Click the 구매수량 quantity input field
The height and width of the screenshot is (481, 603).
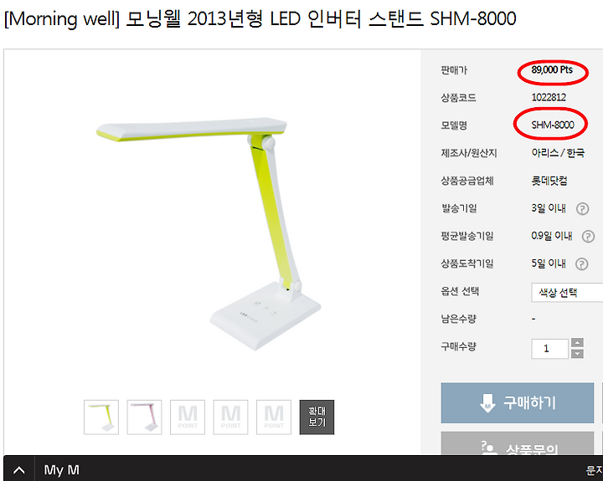(549, 349)
